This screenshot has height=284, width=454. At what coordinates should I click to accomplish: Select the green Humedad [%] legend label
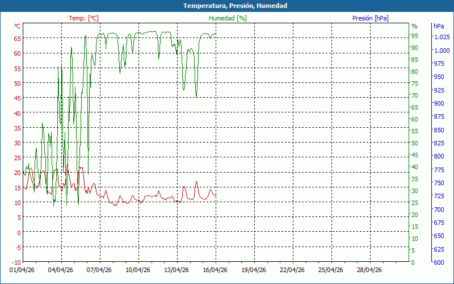tap(228, 18)
